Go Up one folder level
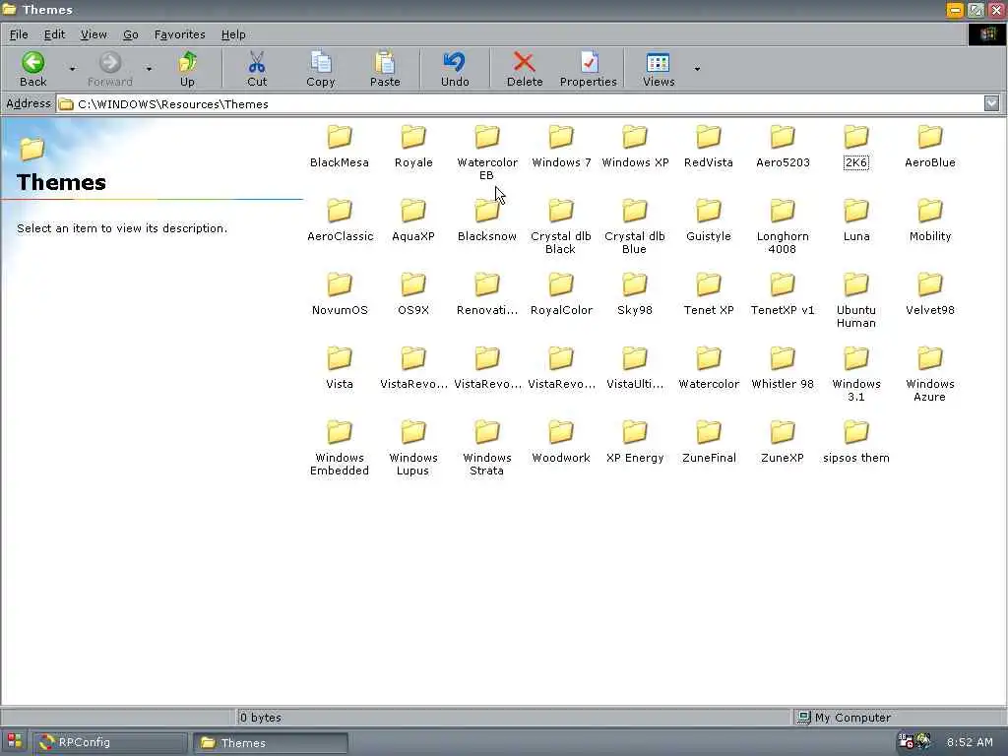The height and width of the screenshot is (756, 1008). point(187,69)
